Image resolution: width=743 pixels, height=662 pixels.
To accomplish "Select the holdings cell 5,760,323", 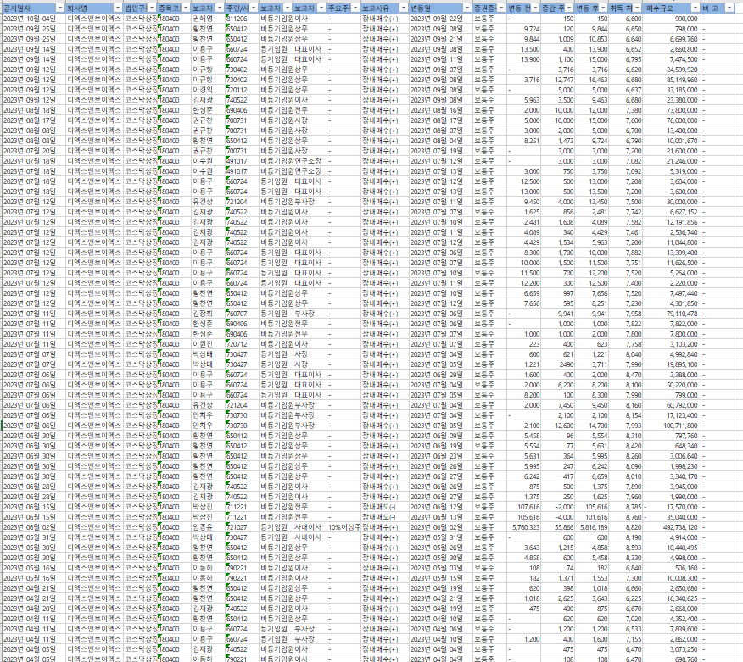I will (523, 527).
